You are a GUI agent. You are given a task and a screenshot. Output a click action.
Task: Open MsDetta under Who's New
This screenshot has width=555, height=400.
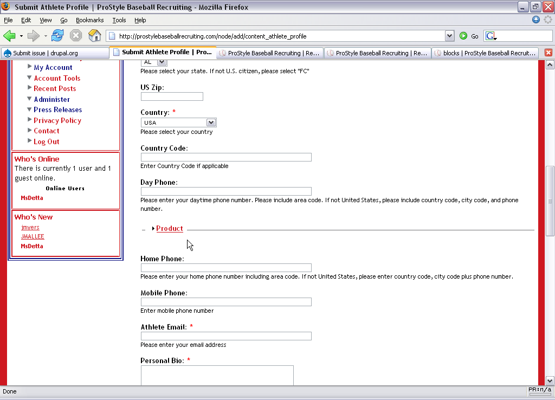[x=32, y=246]
